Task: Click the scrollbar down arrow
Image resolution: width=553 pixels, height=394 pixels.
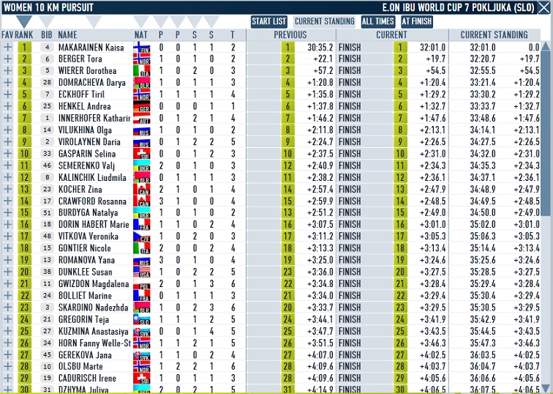Action: [546, 387]
